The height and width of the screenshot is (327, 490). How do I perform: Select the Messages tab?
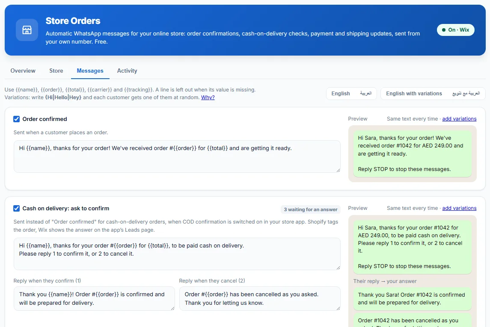click(90, 71)
